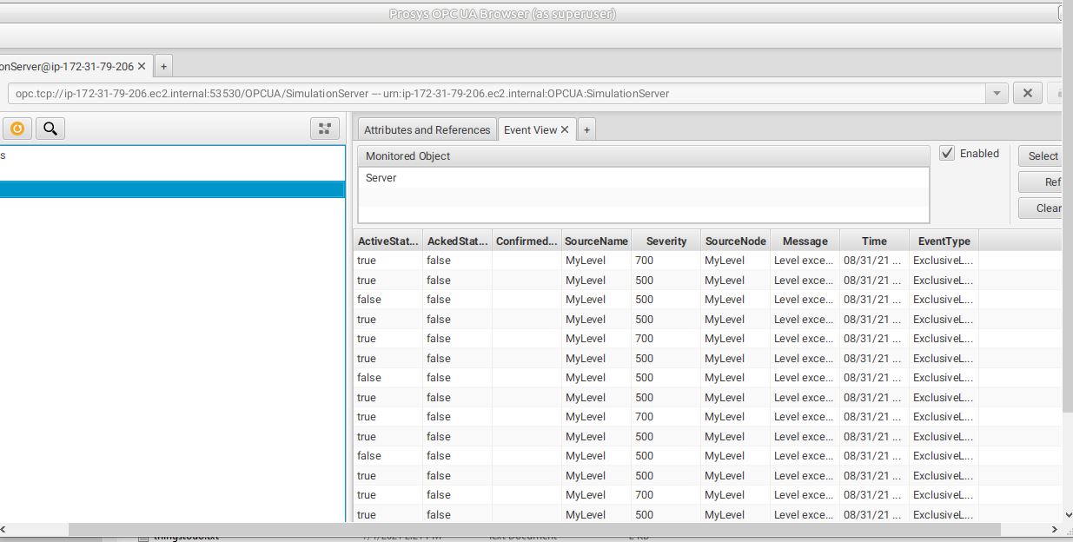
Task: Open the server address history dropdown
Action: click(996, 94)
